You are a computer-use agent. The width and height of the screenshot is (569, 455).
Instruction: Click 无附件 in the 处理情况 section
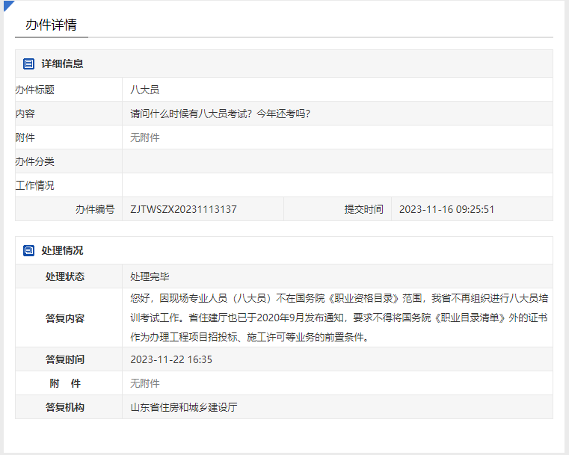(x=144, y=383)
